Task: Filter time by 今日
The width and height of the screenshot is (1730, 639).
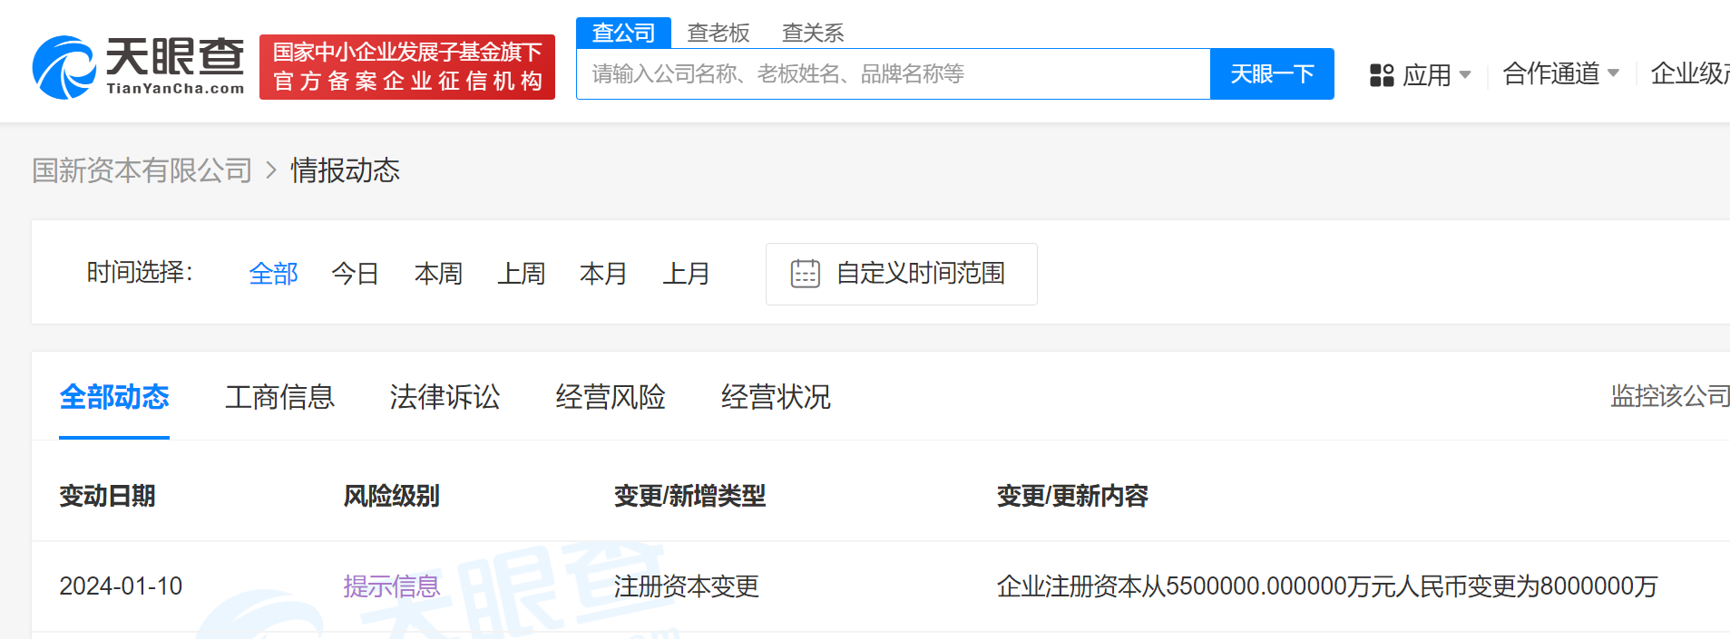Action: pyautogui.click(x=356, y=273)
